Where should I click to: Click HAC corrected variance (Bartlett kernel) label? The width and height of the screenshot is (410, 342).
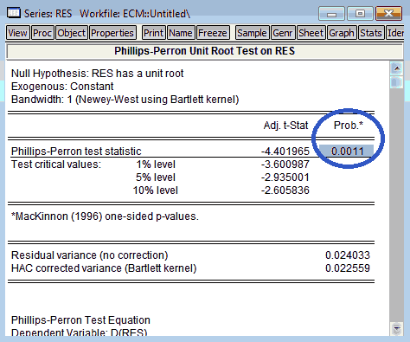[x=104, y=268]
